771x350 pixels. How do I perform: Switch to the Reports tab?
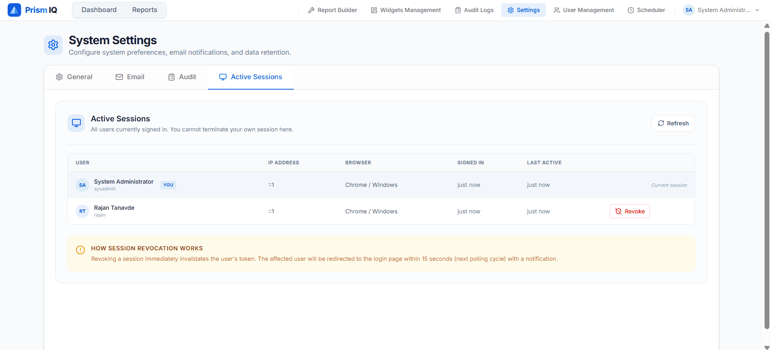click(145, 10)
